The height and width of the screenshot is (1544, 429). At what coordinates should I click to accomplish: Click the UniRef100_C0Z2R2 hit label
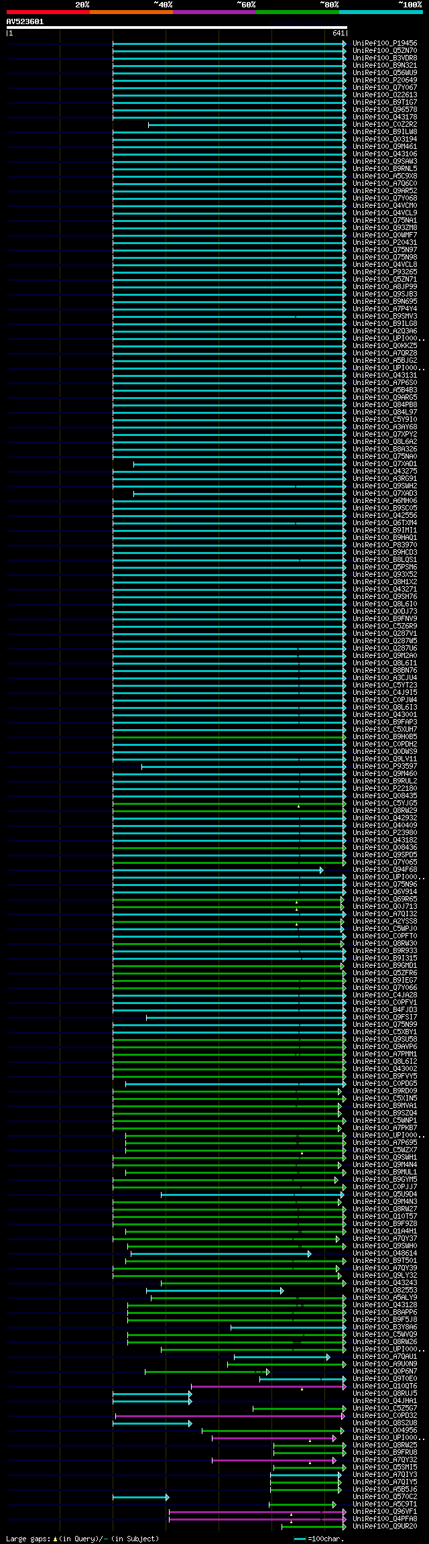click(x=385, y=124)
